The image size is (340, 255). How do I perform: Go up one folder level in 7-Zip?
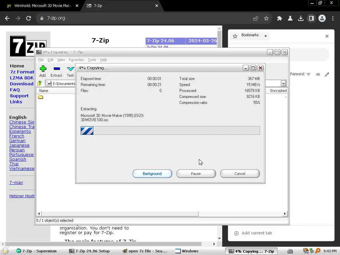[x=40, y=83]
